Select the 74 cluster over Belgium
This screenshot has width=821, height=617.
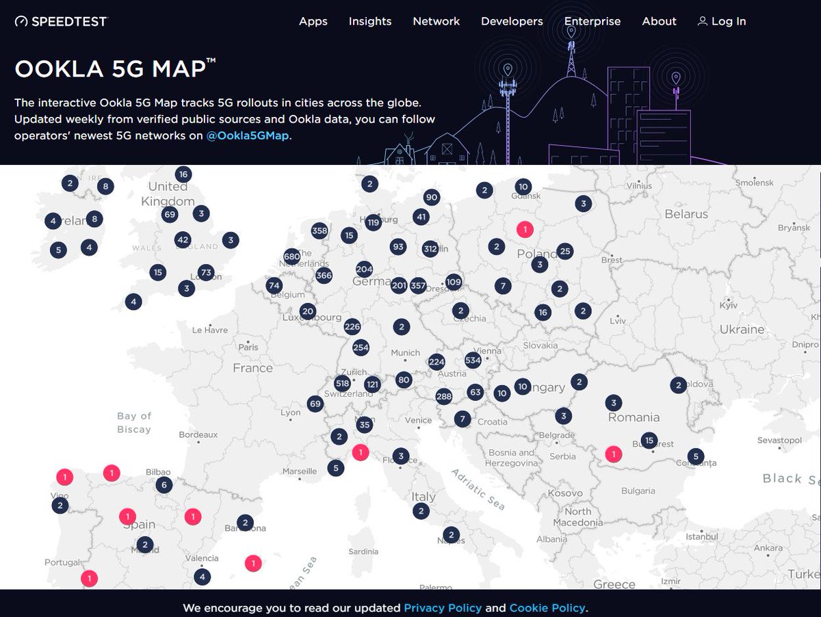click(274, 285)
